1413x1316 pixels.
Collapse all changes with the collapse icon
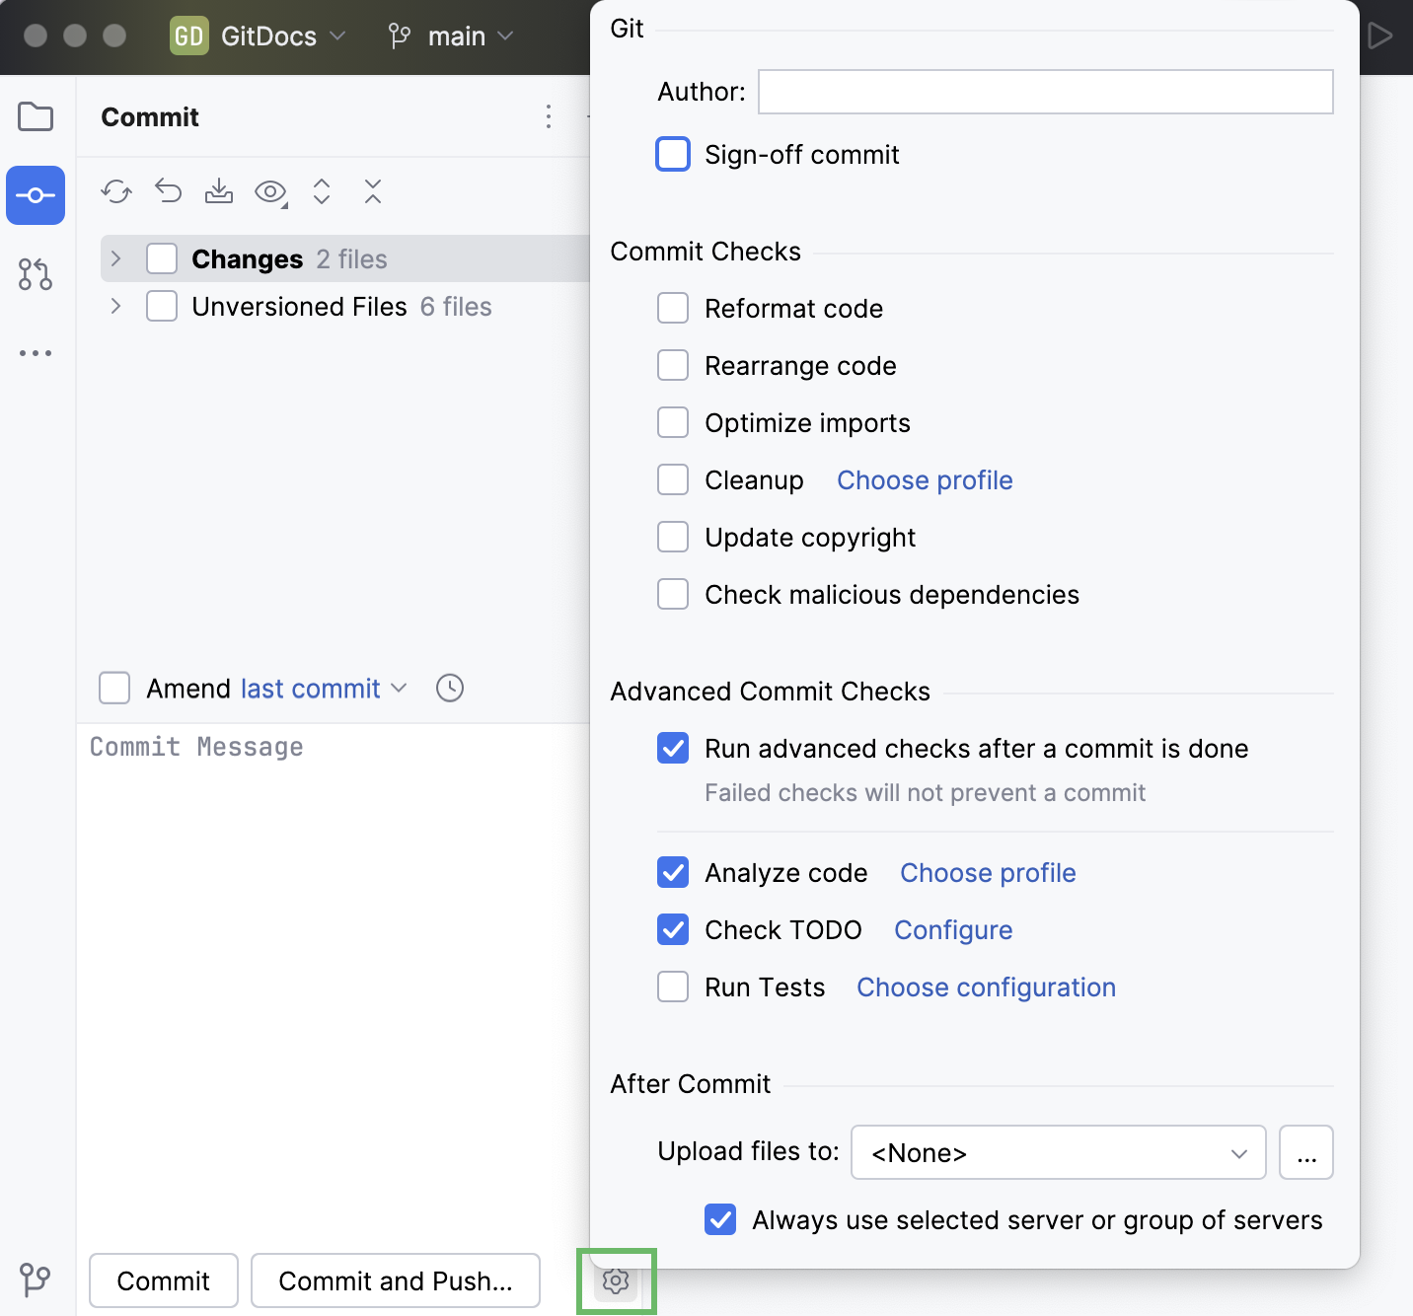373,192
